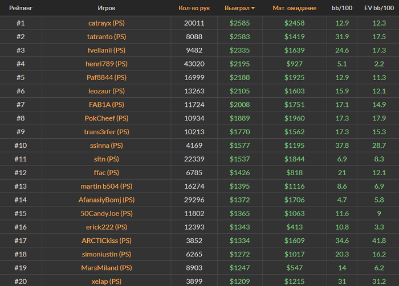This screenshot has width=399, height=286.
Task: Click the Игрок column header
Action: click(x=107, y=8)
